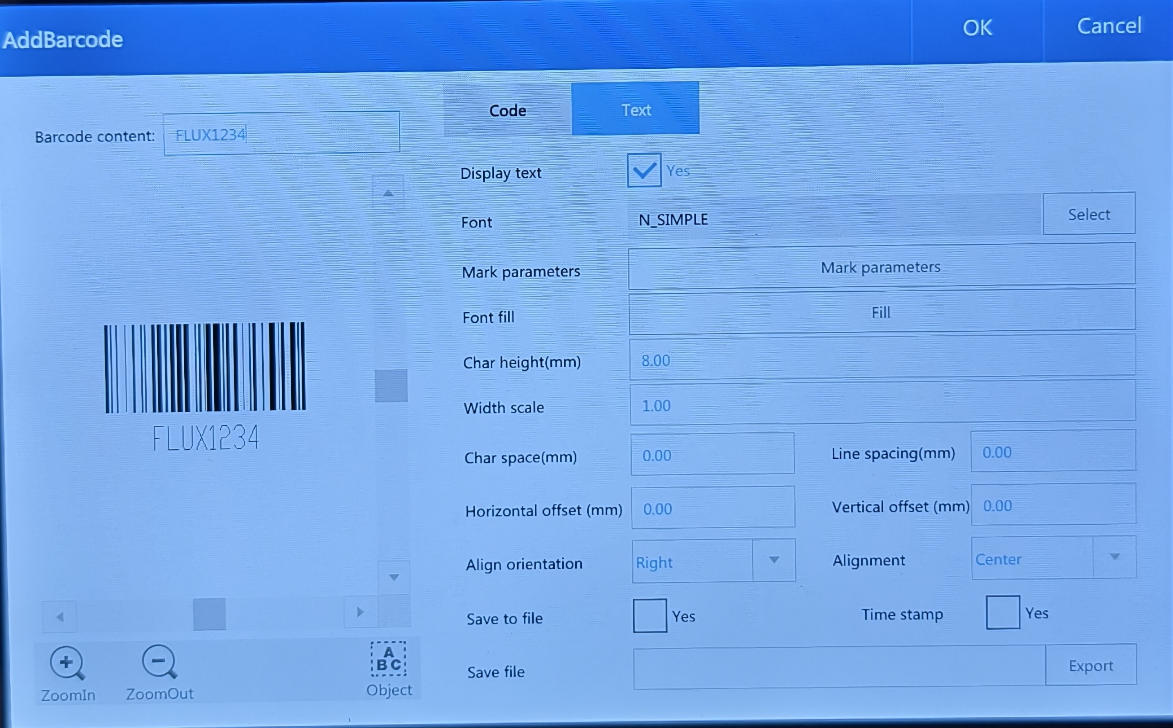This screenshot has width=1173, height=728.
Task: Click the Fill button for font fill
Action: click(x=881, y=312)
